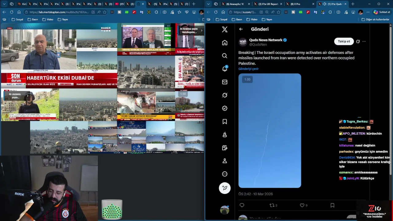Click right browser x.com address bar
Viewport: 393px width, 221px height.
click(245, 12)
